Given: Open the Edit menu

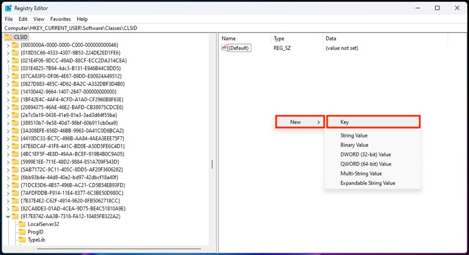Looking at the screenshot, I should tap(23, 19).
